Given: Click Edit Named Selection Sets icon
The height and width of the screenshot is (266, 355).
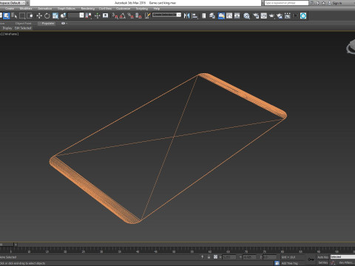Looking at the screenshot, I should 147,16.
